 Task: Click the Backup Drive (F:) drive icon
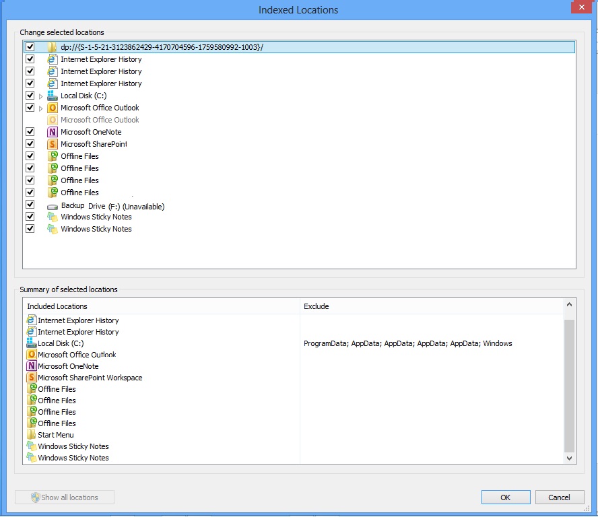pyautogui.click(x=53, y=207)
